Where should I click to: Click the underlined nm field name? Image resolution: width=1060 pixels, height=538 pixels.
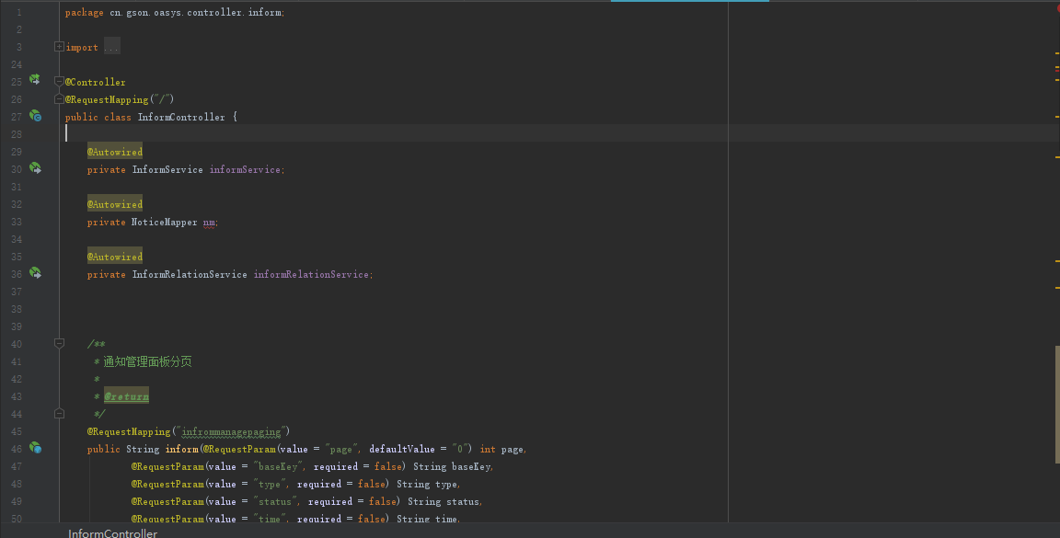(x=209, y=222)
